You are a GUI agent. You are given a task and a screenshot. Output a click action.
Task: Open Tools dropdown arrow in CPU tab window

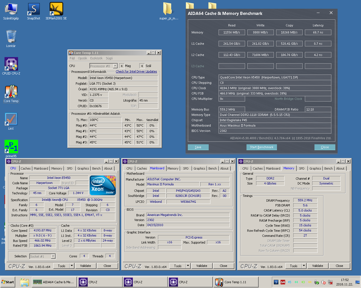72,266
